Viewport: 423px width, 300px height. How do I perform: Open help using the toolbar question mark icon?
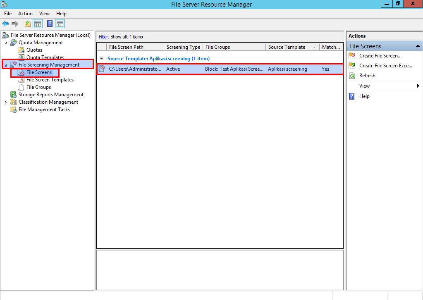(49, 24)
